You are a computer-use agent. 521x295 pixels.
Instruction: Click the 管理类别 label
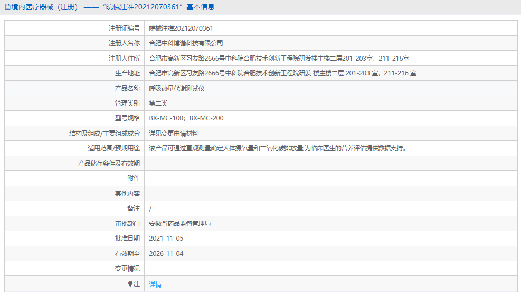[127, 103]
